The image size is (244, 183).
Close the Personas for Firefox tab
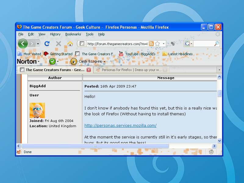coord(165,70)
